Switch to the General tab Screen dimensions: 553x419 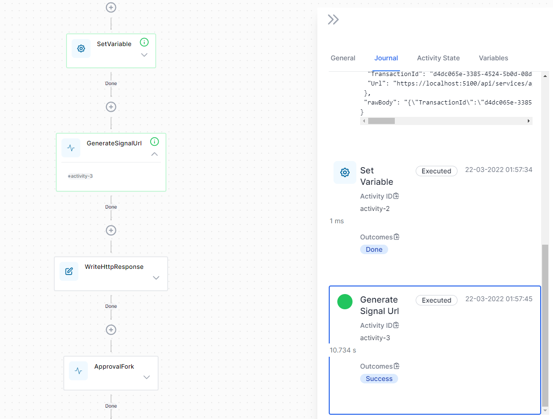coord(343,58)
